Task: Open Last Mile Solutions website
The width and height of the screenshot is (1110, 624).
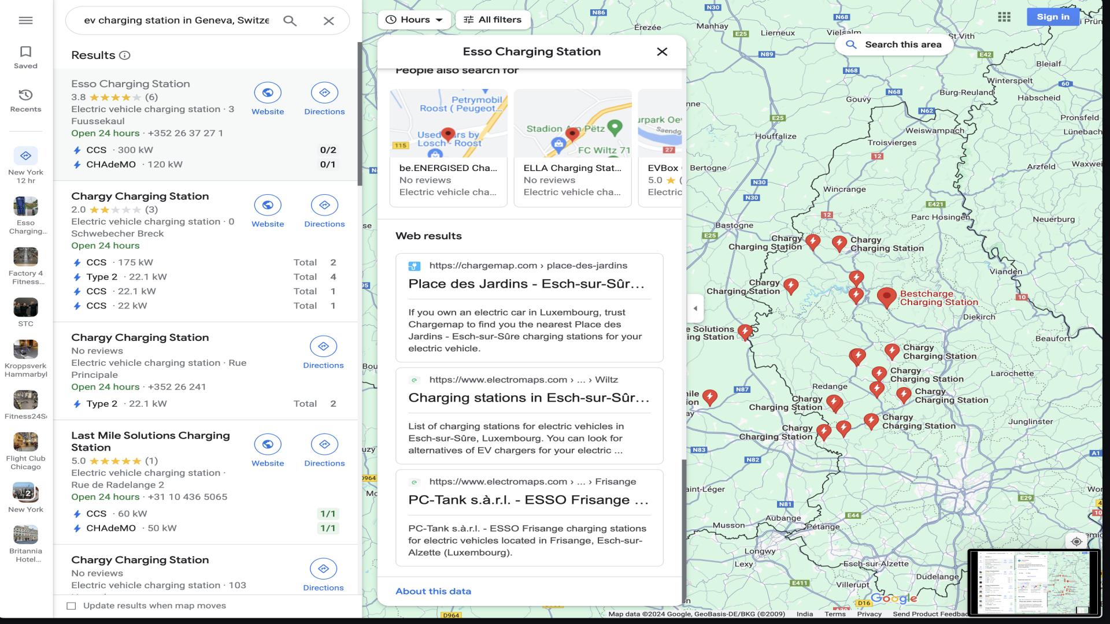Action: coord(268,451)
